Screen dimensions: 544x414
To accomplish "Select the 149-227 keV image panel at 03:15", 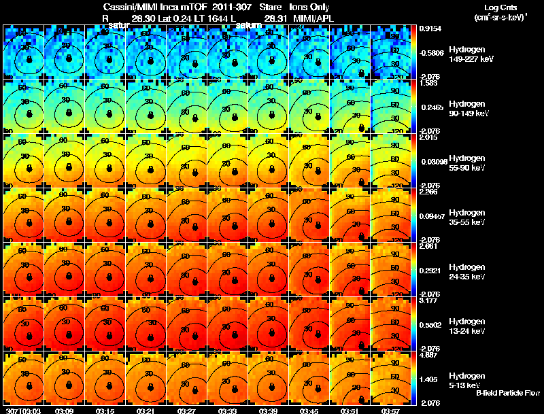I will pyautogui.click(x=105, y=52).
